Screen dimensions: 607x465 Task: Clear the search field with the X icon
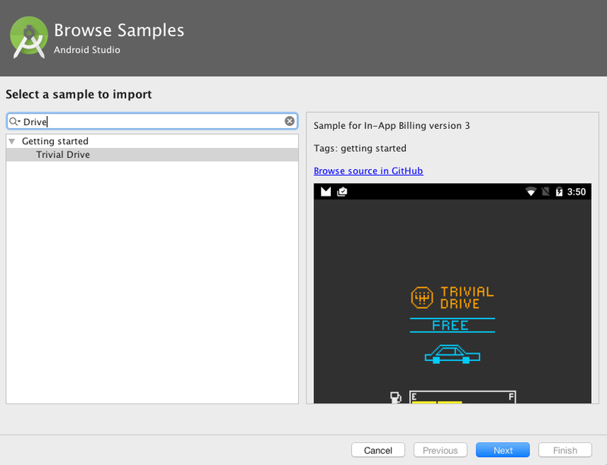click(x=289, y=121)
